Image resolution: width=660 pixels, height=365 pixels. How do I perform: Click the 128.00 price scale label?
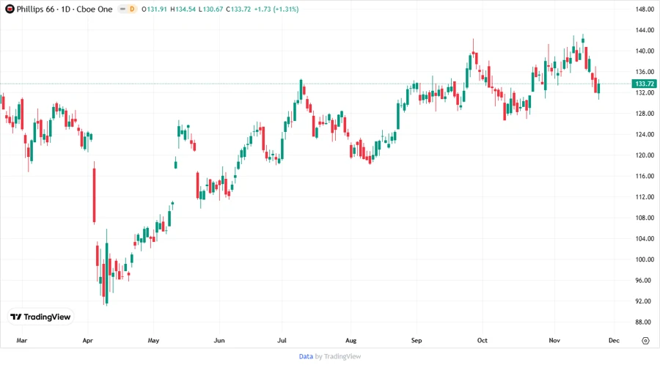[645, 114]
